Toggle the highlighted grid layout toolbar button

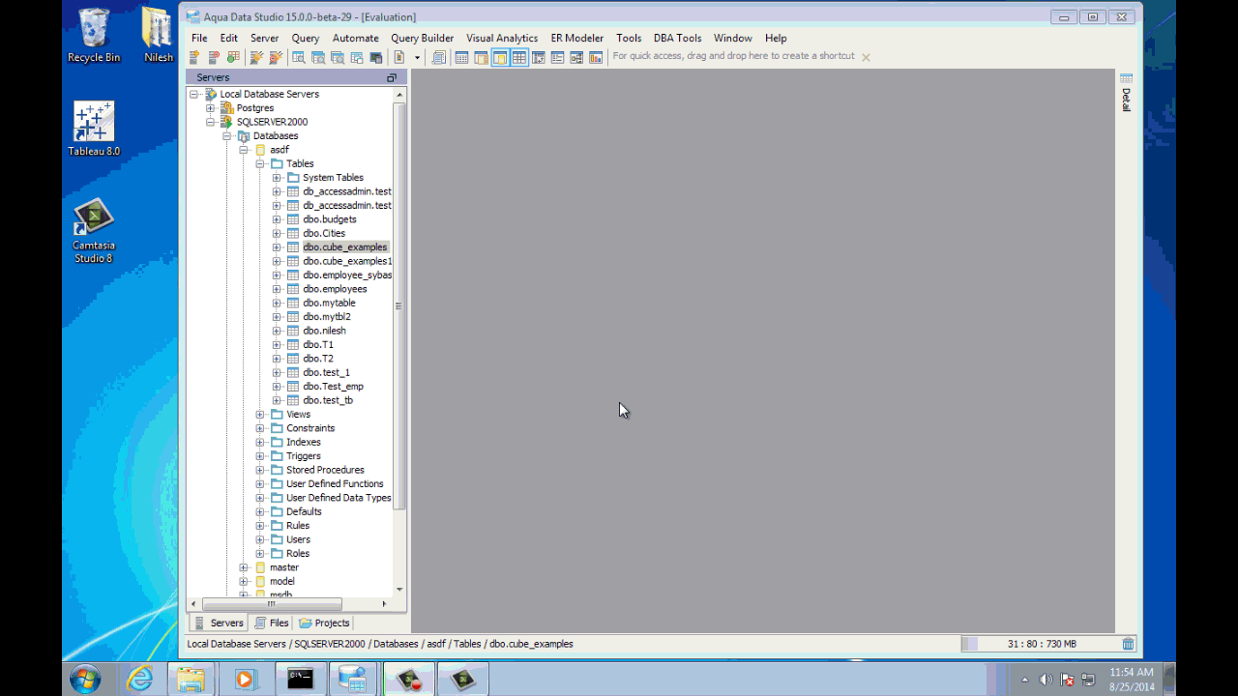(519, 58)
